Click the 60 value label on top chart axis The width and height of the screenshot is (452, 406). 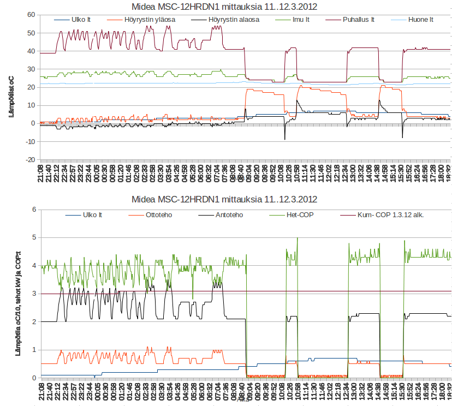point(31,15)
